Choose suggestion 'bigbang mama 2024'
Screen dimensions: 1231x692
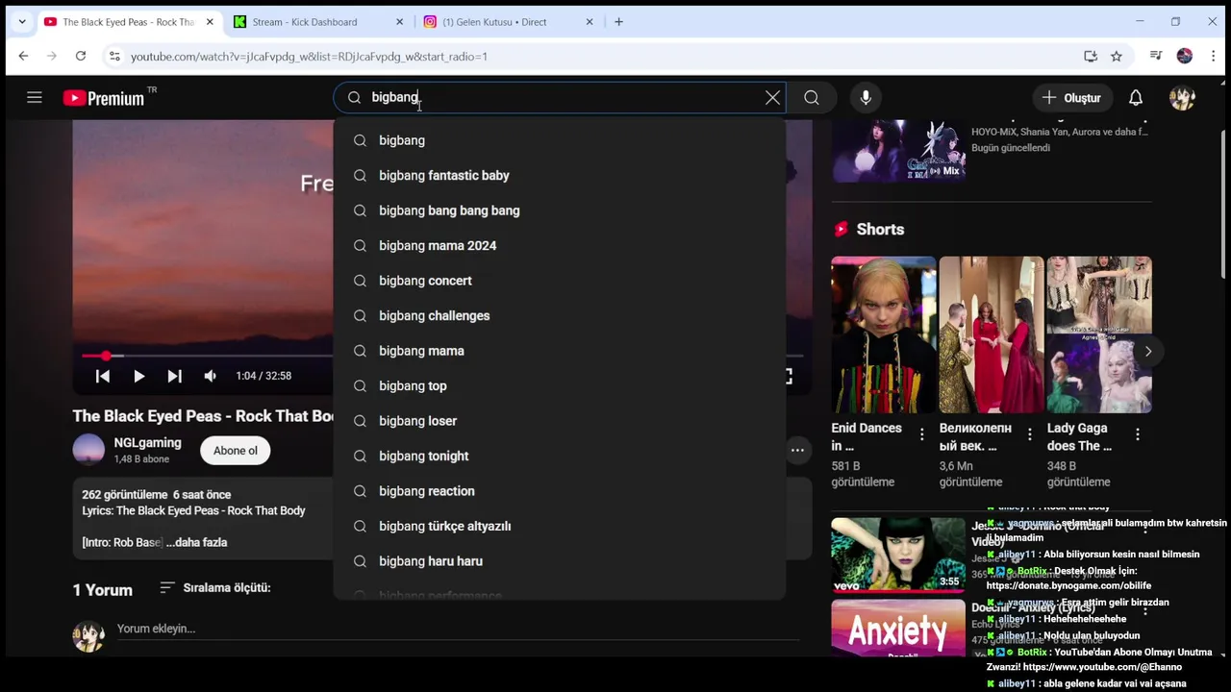click(560, 245)
